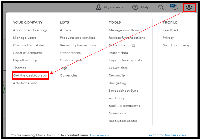The image size is (201, 140).
Task: Click the LISTS heading
Action: (64, 22)
